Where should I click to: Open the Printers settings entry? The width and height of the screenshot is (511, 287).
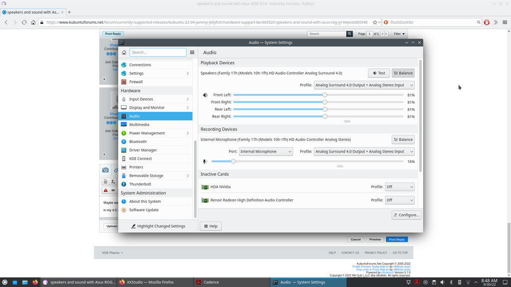[136, 167]
